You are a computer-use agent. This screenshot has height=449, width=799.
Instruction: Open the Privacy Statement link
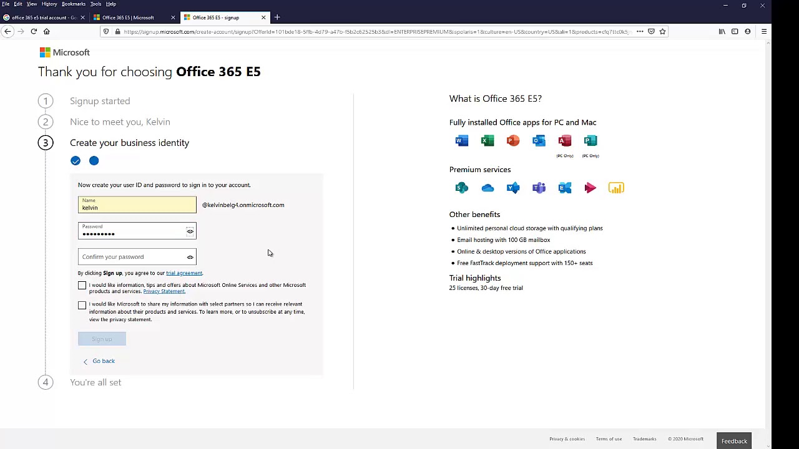164,291
